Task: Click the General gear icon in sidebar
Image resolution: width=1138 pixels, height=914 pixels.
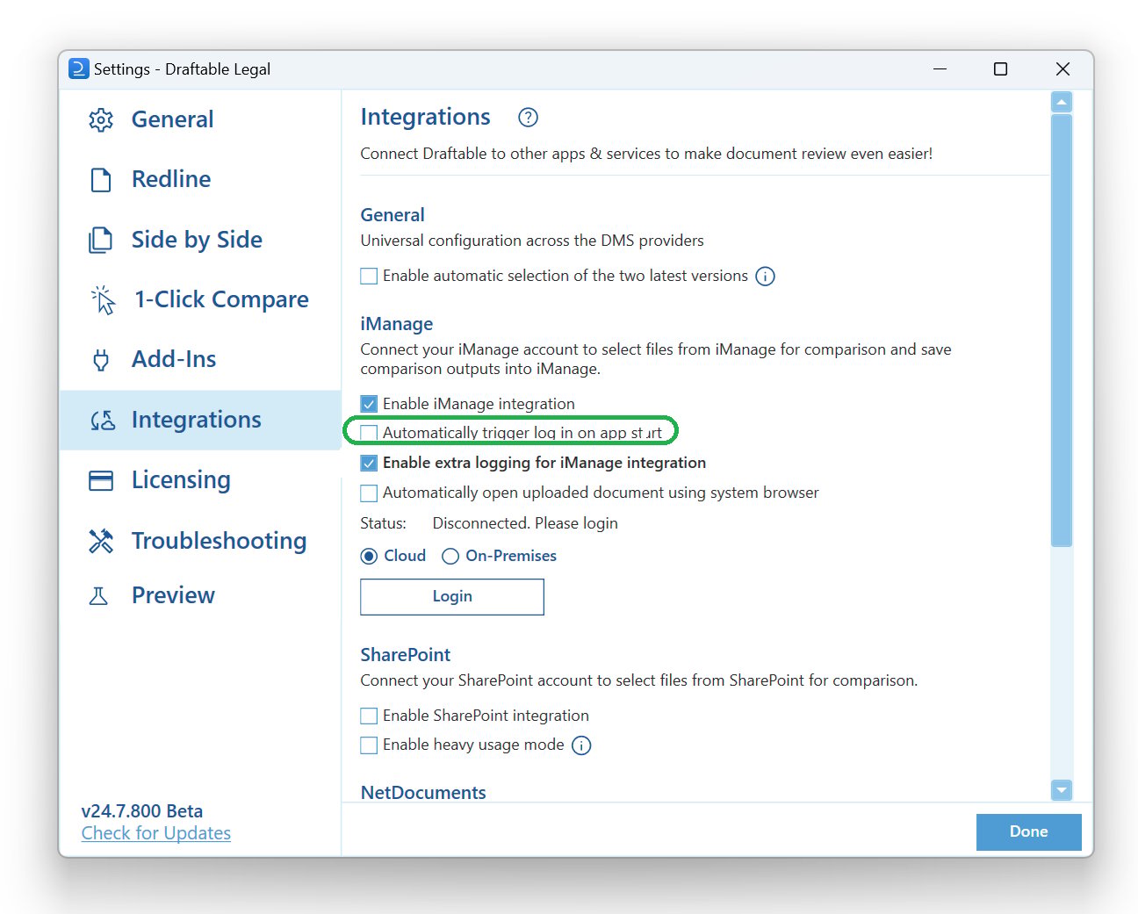Action: [101, 120]
